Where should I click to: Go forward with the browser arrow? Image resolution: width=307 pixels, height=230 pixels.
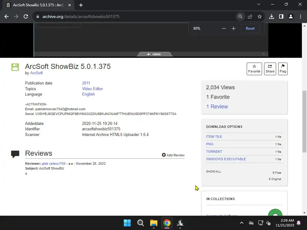click(16, 17)
